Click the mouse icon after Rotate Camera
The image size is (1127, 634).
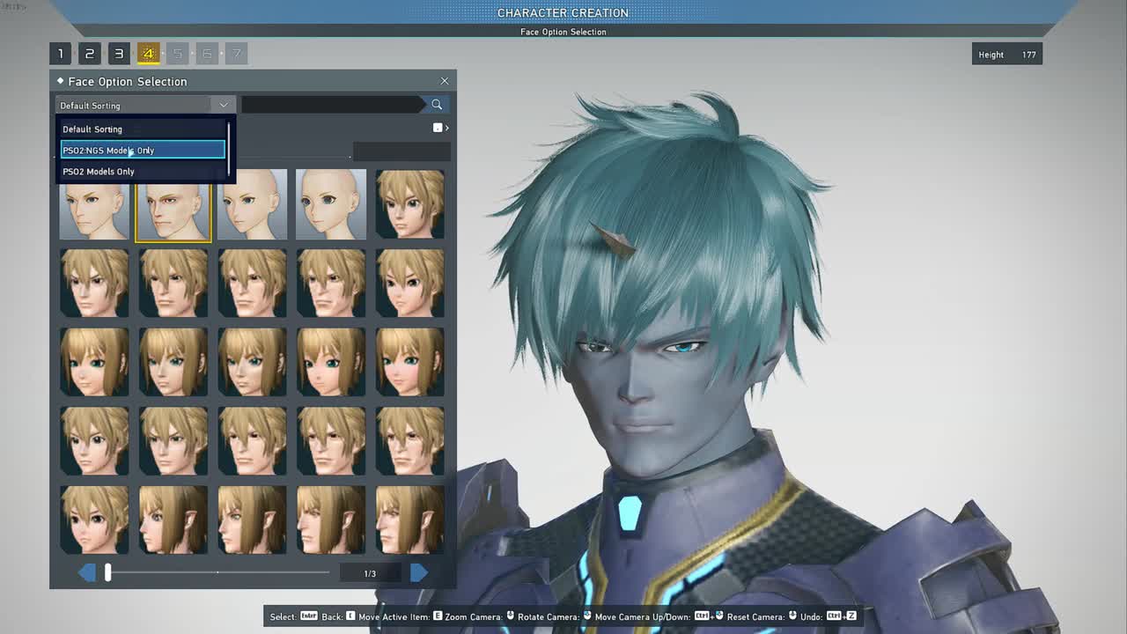click(586, 616)
